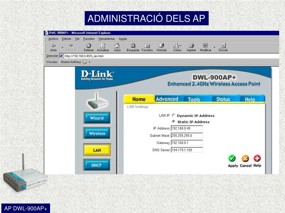285x213 pixels.
Task: Expand the Atrás history dropdown arrow
Action: click(62, 47)
